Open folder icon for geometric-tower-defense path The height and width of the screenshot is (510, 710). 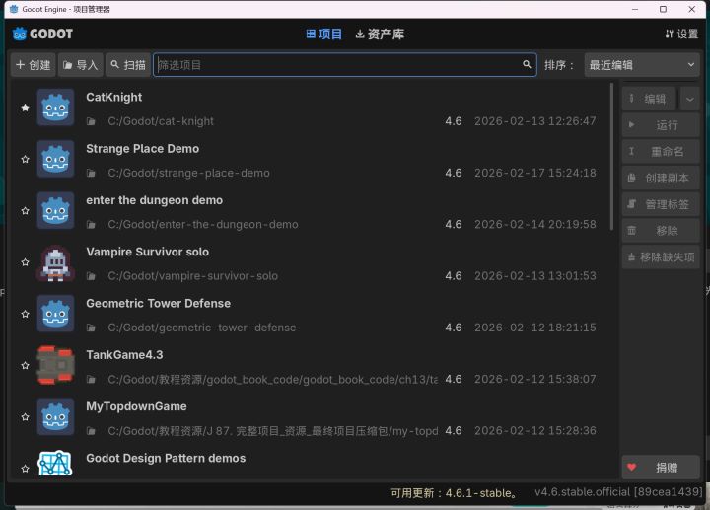[x=91, y=328]
